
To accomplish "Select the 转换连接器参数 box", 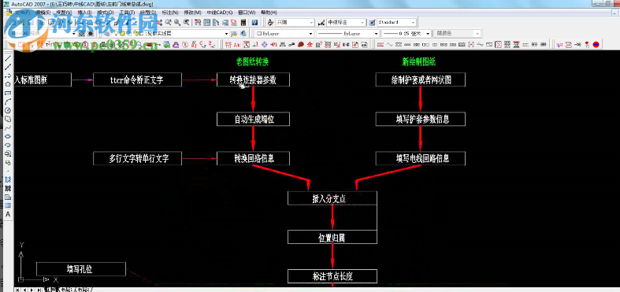I will 253,79.
